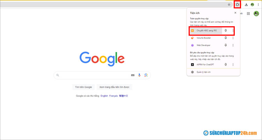Pin the Volume Booster extension
The width and height of the screenshot is (262, 140).
(x=226, y=38)
